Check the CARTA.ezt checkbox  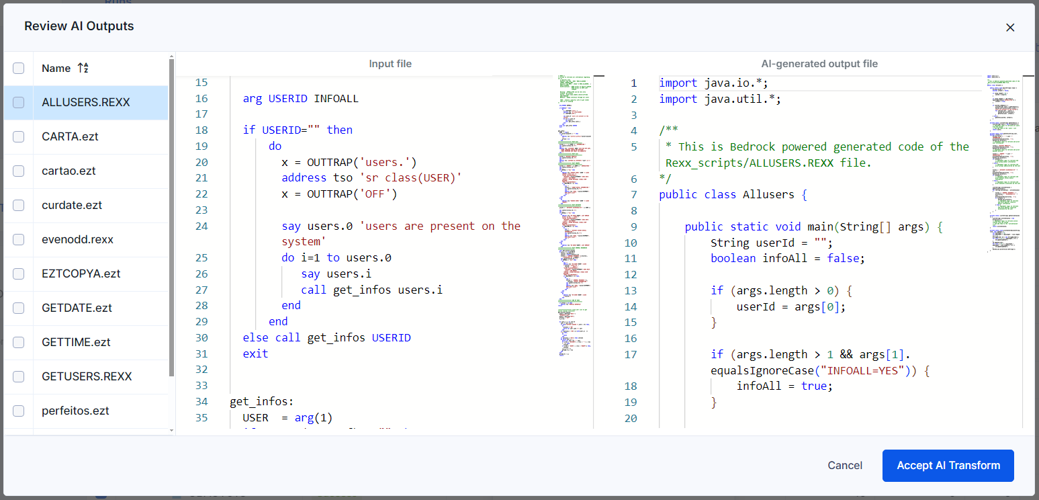click(x=19, y=136)
